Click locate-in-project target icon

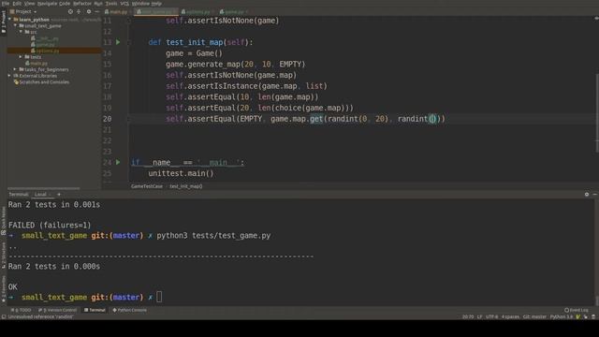[x=70, y=12]
